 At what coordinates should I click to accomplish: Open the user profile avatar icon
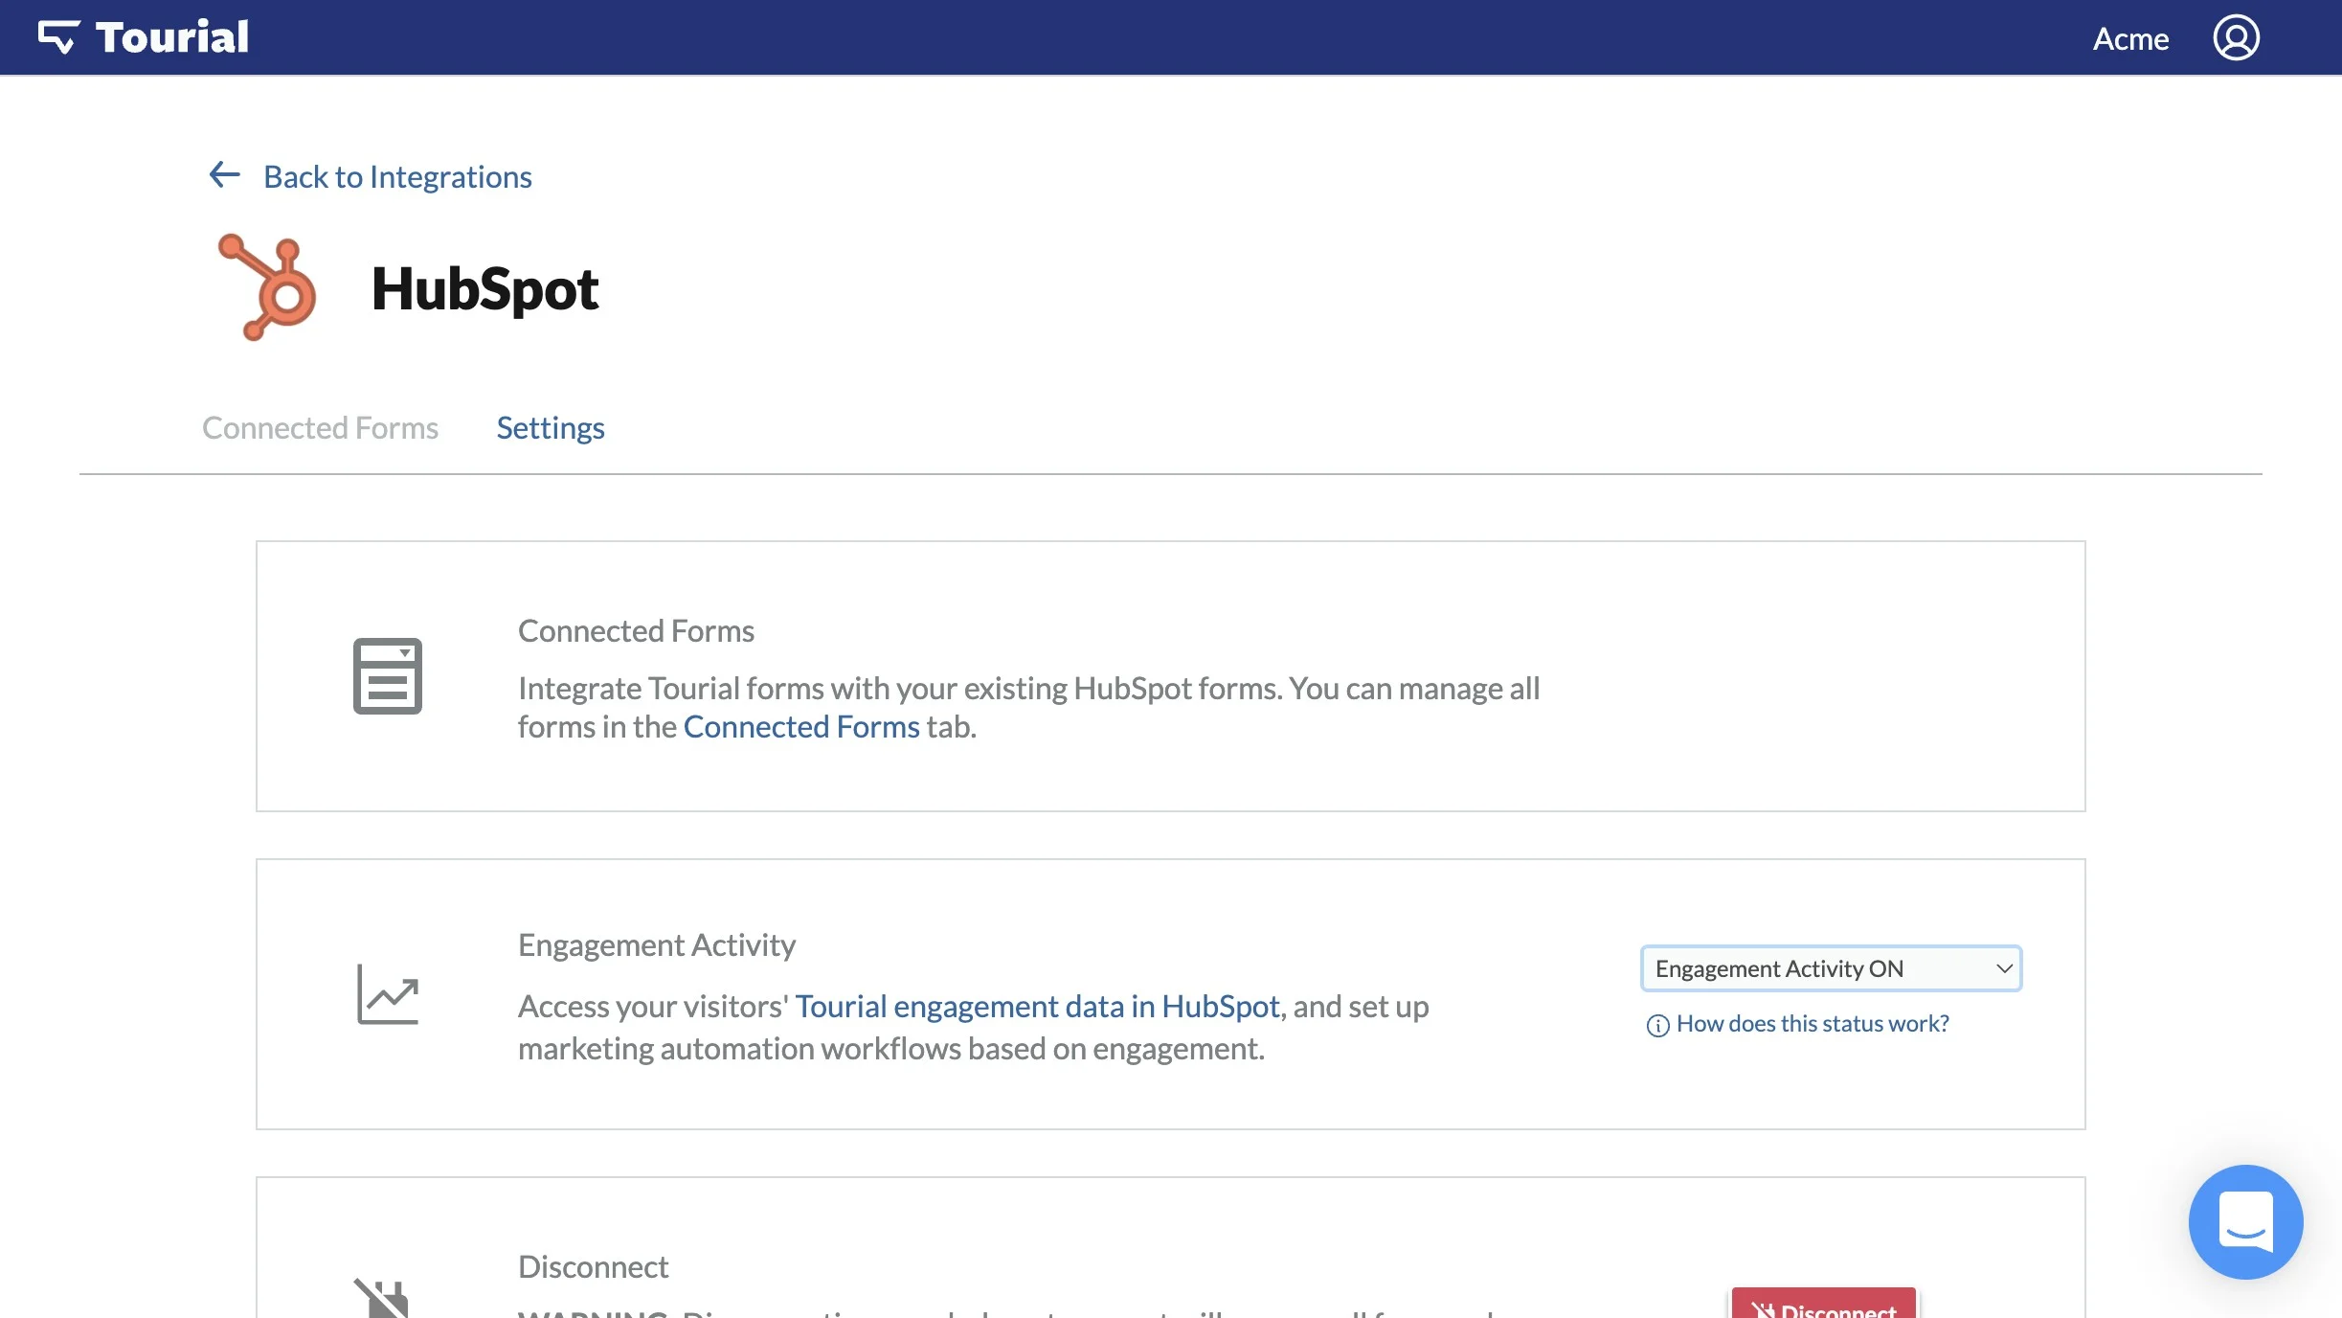[2236, 37]
